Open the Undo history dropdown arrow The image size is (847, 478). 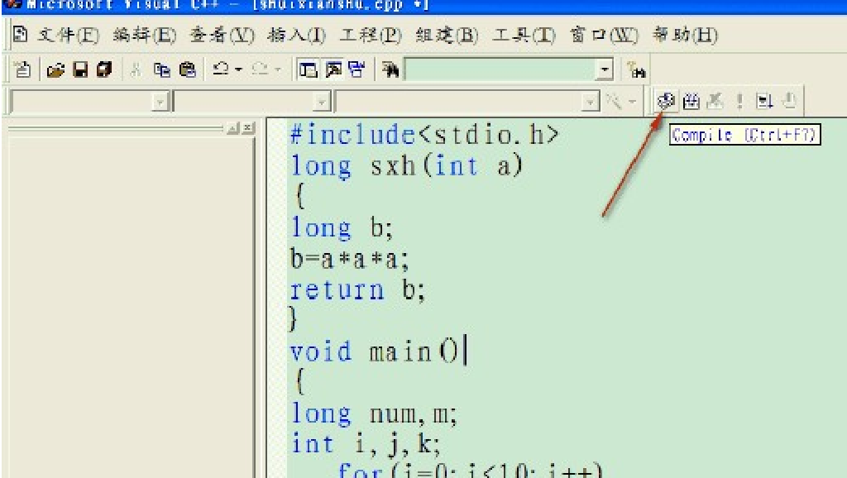point(239,69)
